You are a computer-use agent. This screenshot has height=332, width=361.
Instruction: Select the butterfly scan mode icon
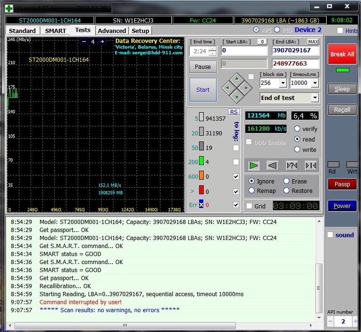pos(310,166)
